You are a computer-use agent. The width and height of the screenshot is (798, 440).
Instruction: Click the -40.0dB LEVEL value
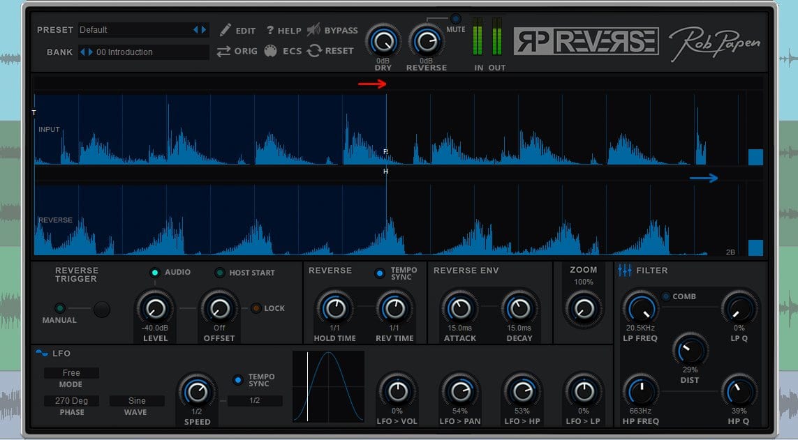tap(155, 328)
